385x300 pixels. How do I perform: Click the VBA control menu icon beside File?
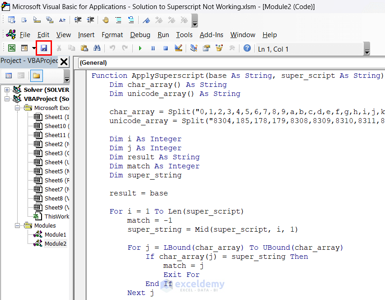[x=11, y=34]
